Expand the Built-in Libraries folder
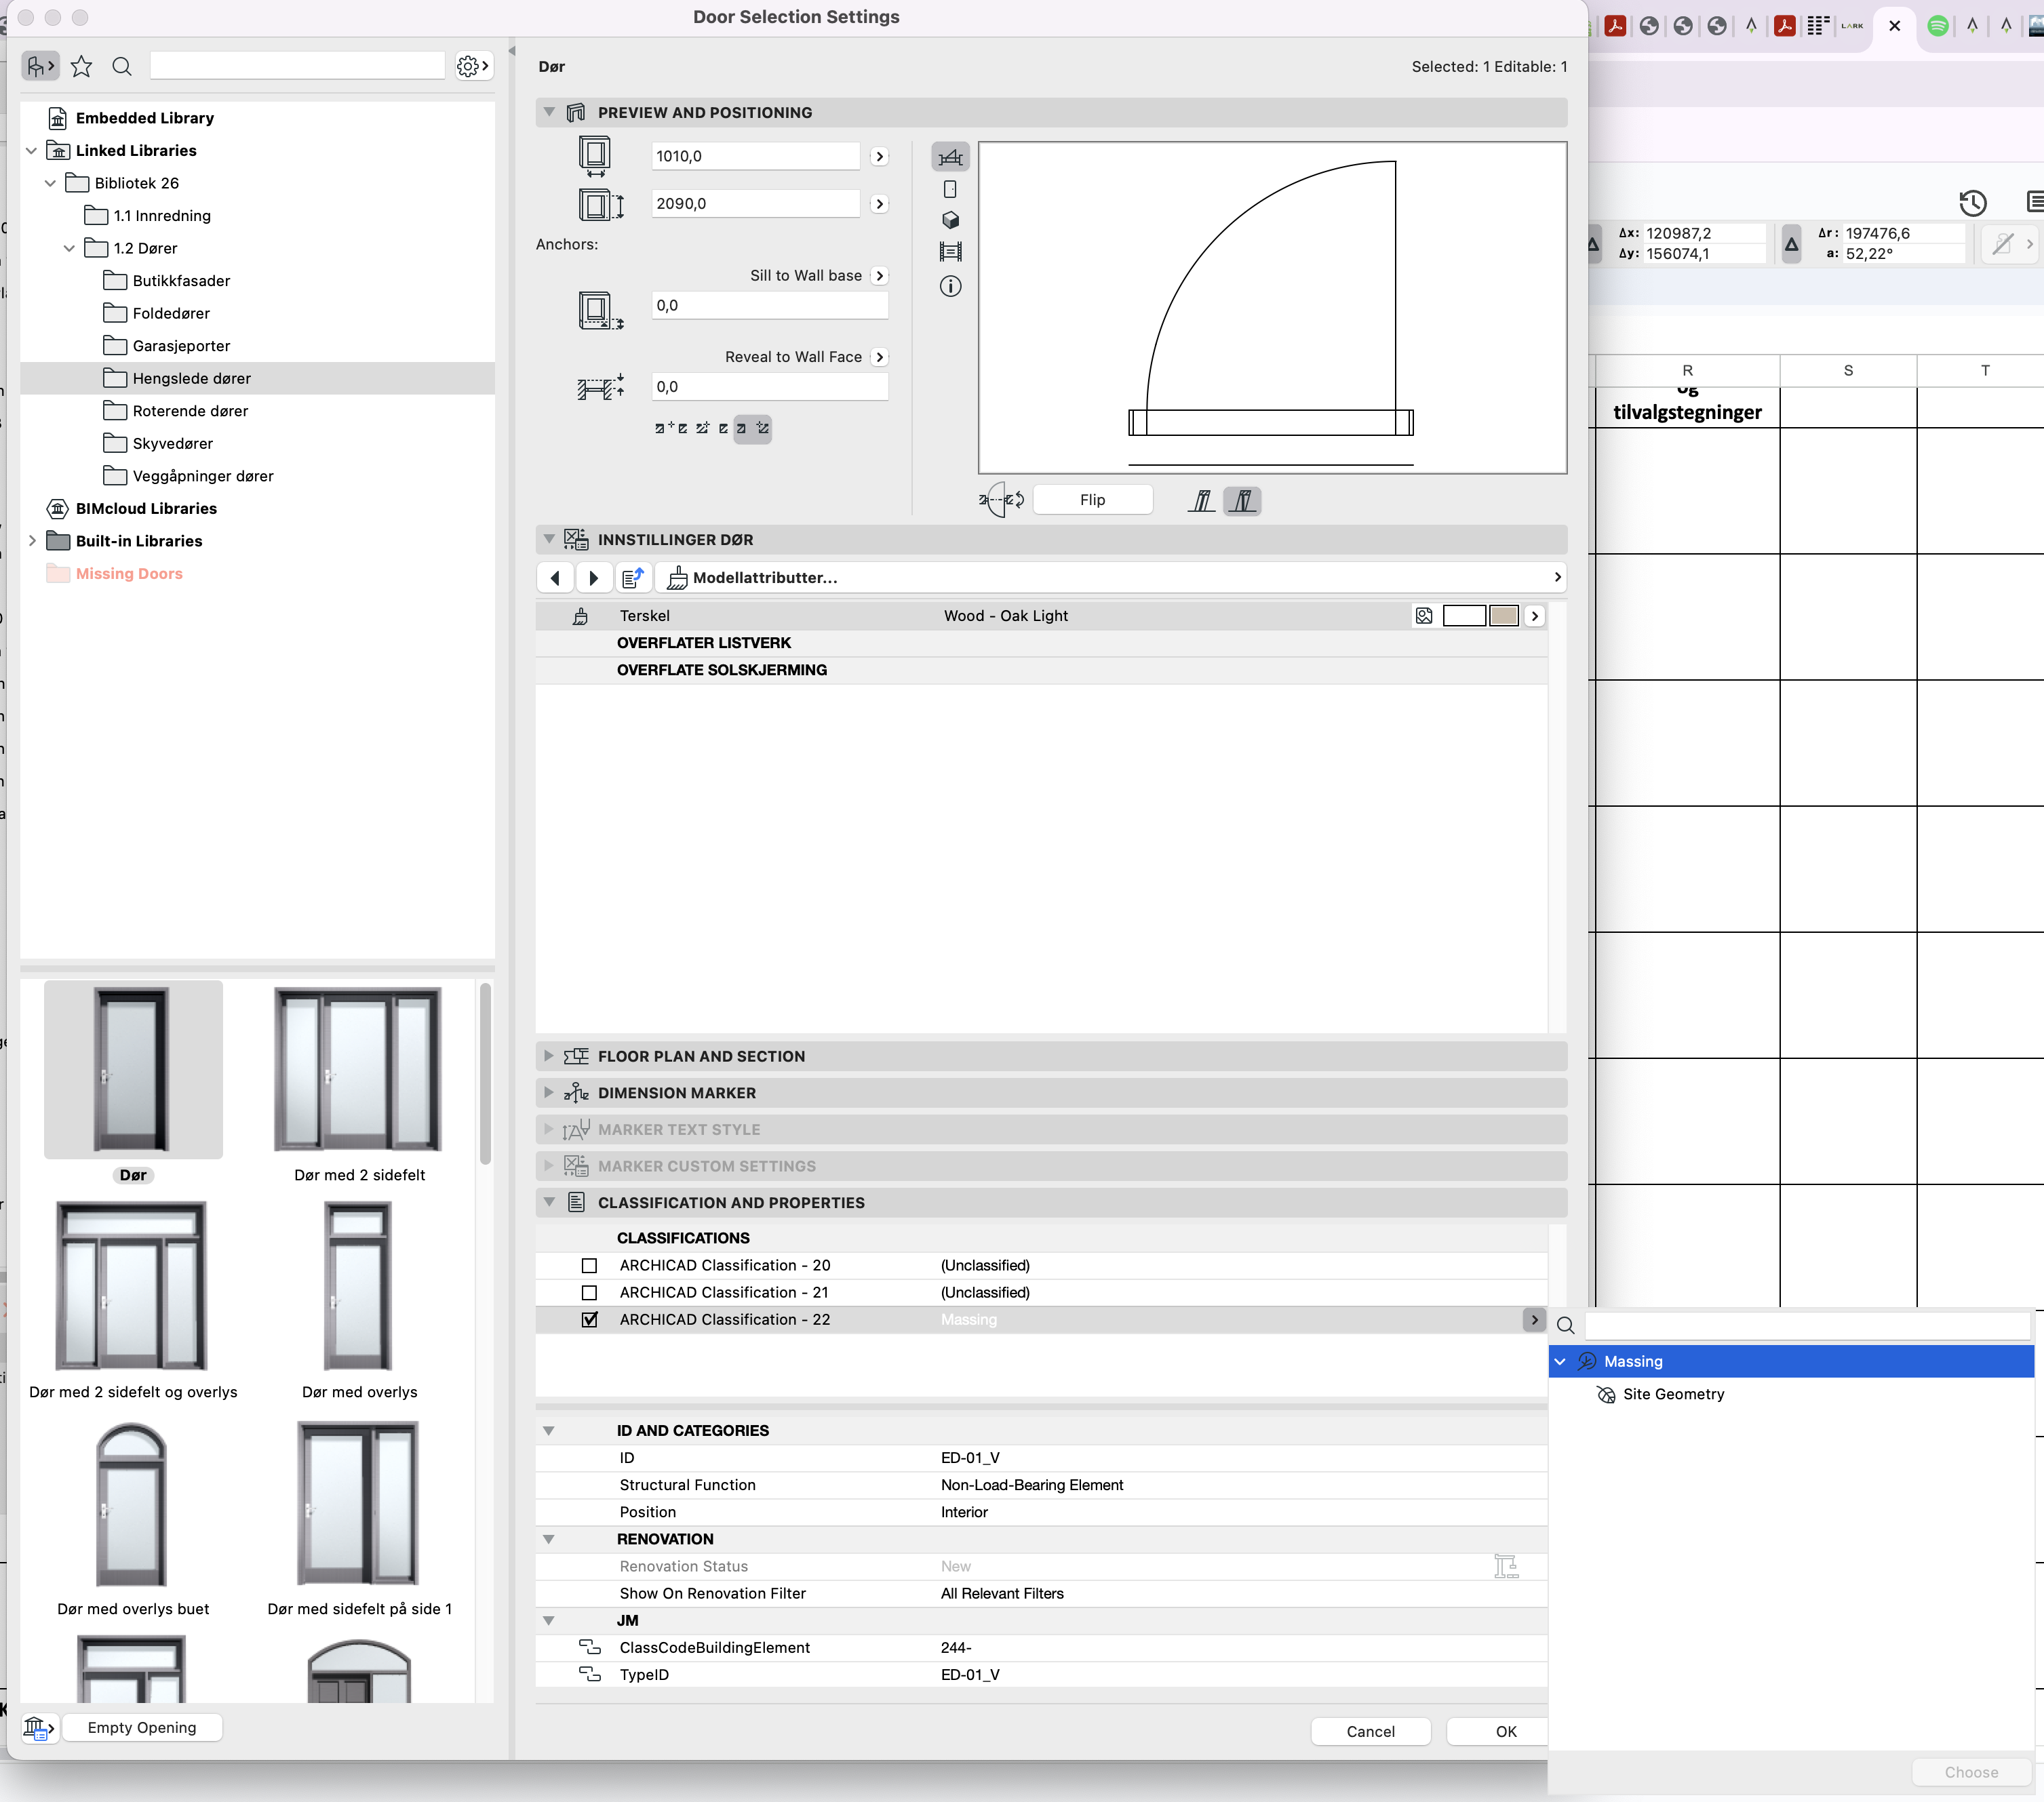 click(32, 541)
